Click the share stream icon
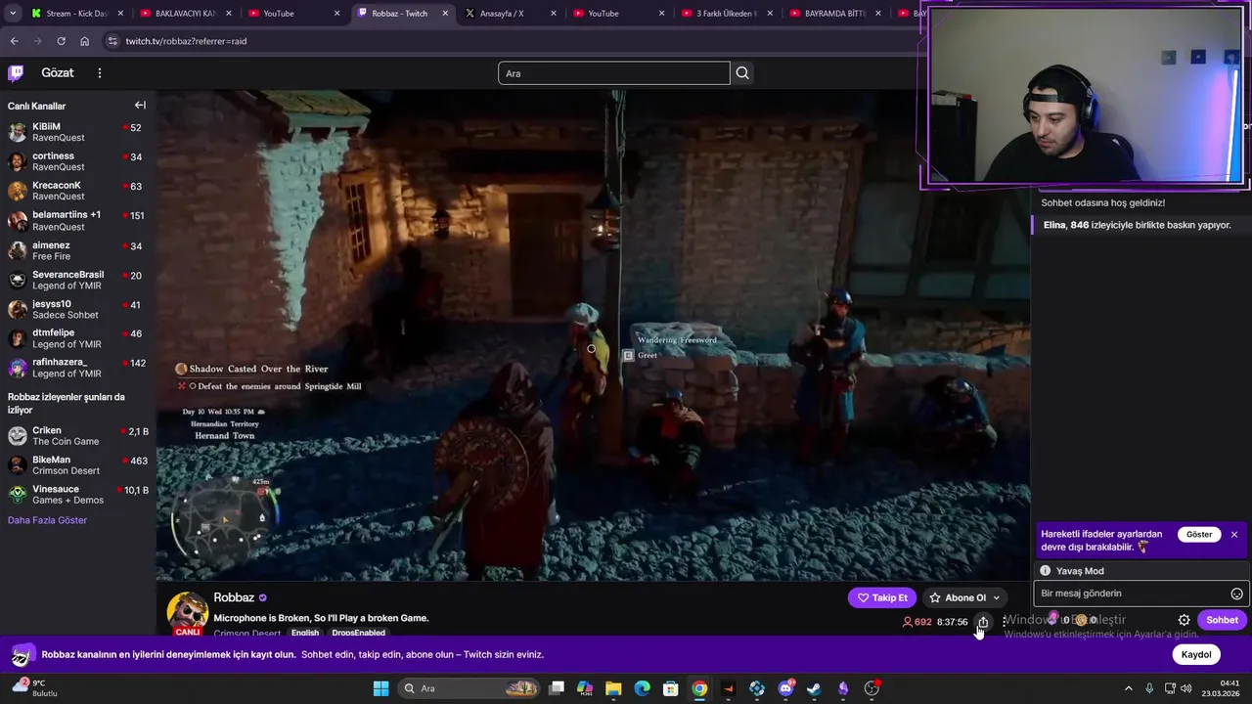 point(983,622)
